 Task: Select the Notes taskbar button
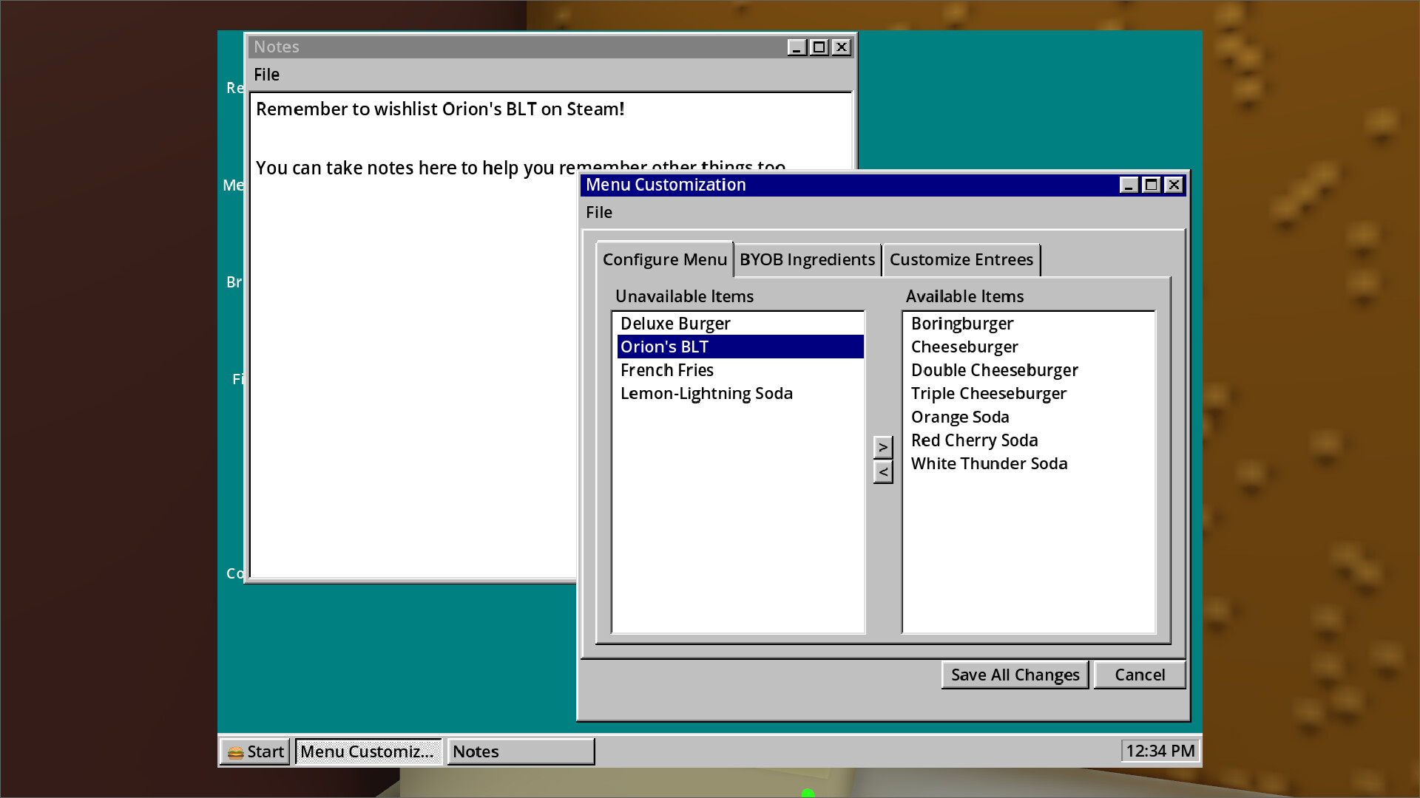click(521, 751)
